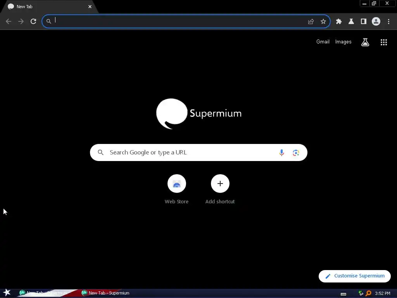The width and height of the screenshot is (397, 298).
Task: Open the Web Store shortcut
Action: 177,189
